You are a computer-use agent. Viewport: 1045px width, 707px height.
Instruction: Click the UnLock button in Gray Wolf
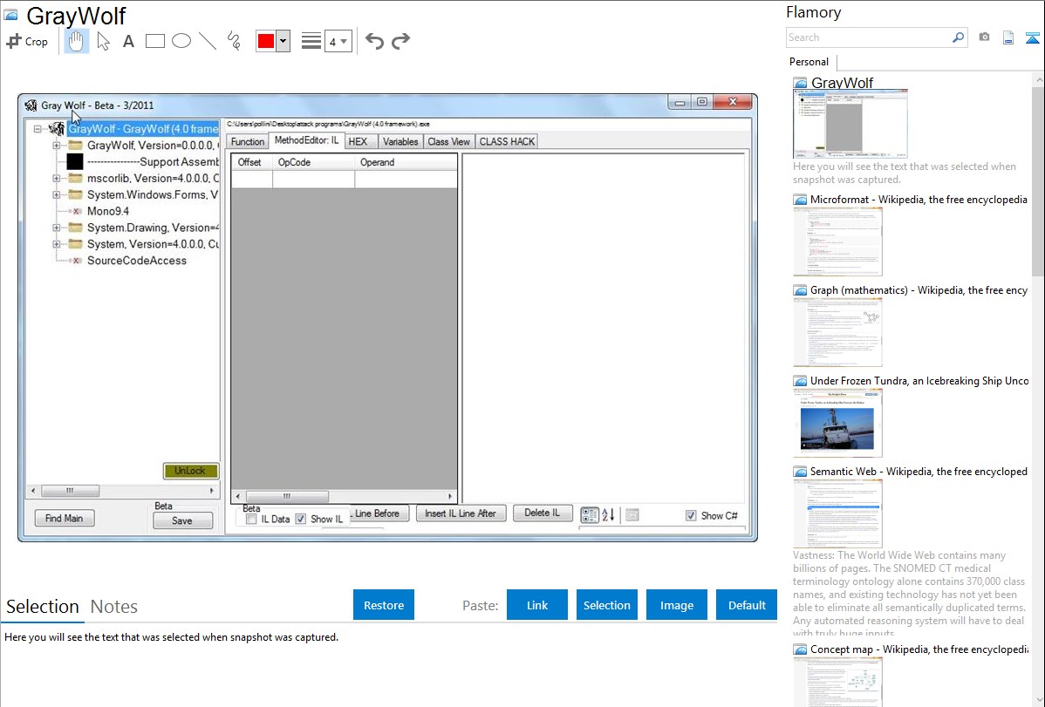coord(191,471)
